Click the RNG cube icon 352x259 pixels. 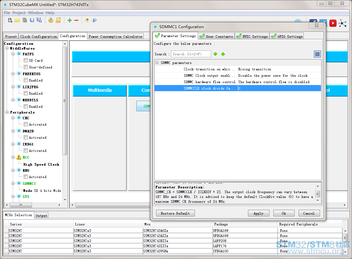pos(19,170)
